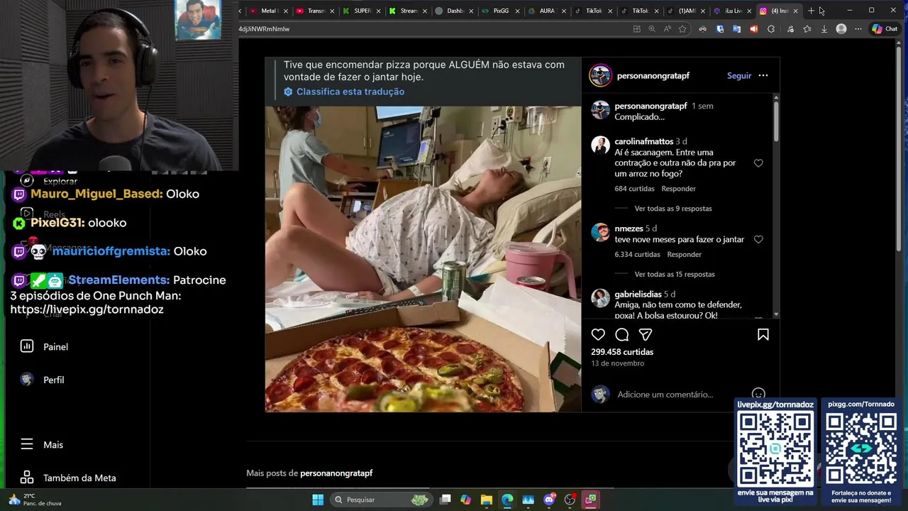908x511 pixels.
Task: Click the 6.334 curtidas count on nmezes comment
Action: (637, 254)
